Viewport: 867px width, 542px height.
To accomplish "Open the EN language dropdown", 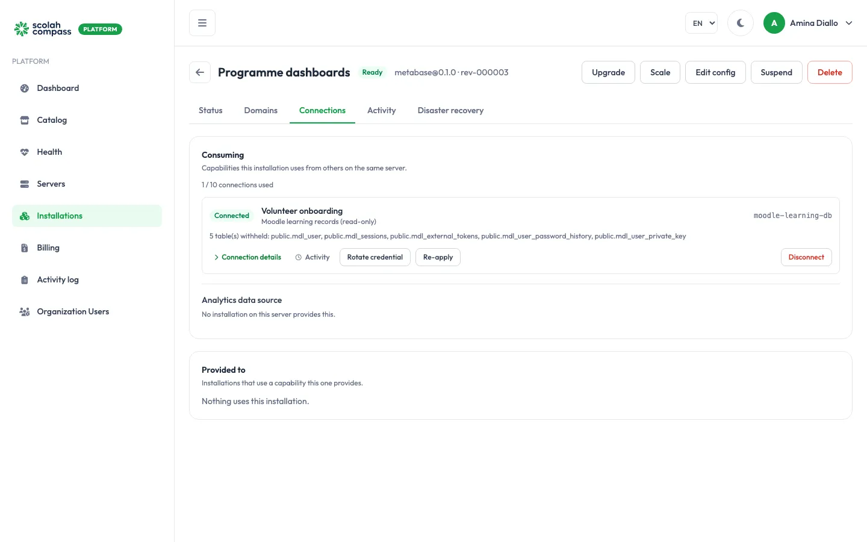I will click(701, 23).
